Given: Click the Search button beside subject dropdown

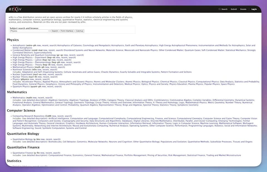Looking at the screenshot, I should (x=55, y=31).
